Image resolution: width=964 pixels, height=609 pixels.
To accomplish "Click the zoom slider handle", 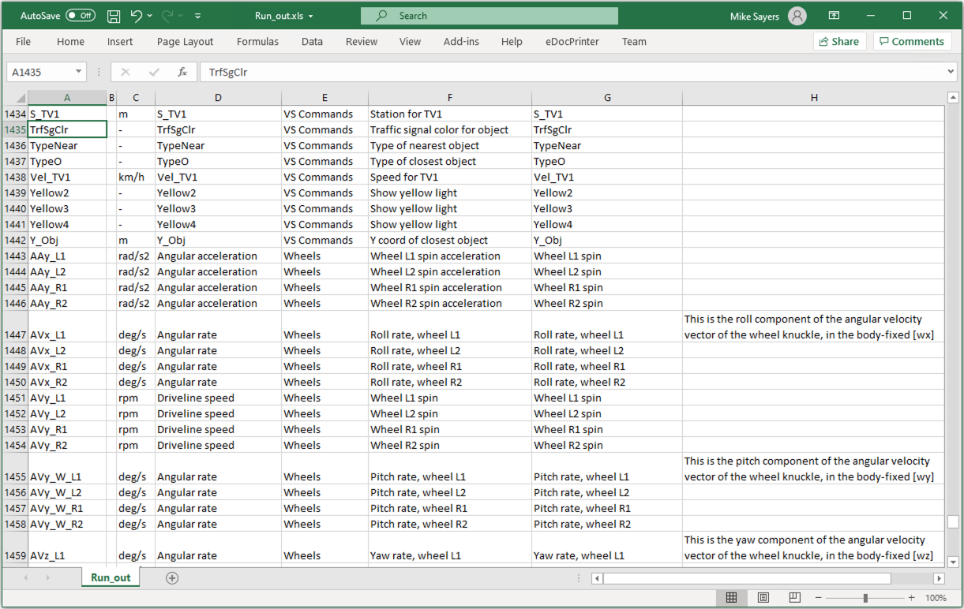I will (866, 598).
